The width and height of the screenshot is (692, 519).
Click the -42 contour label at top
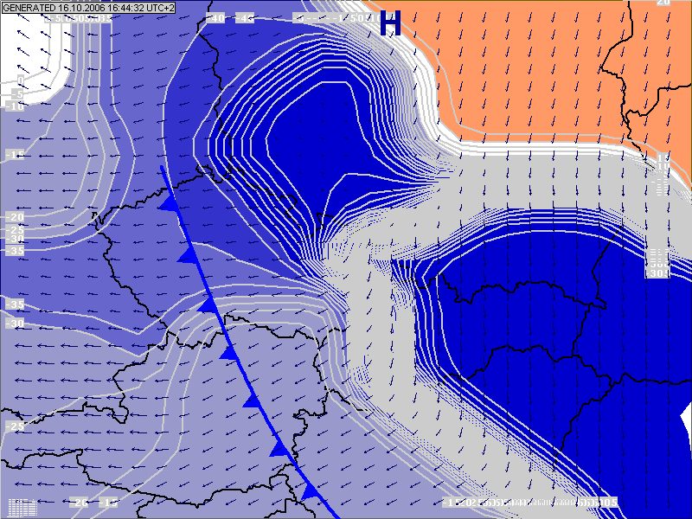(244, 18)
